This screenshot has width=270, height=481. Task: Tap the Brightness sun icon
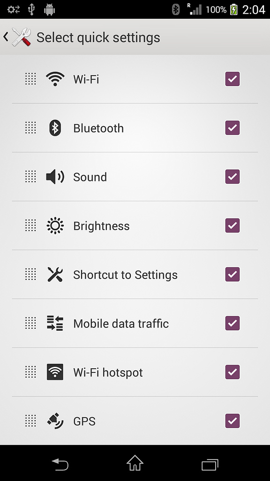pyautogui.click(x=55, y=226)
